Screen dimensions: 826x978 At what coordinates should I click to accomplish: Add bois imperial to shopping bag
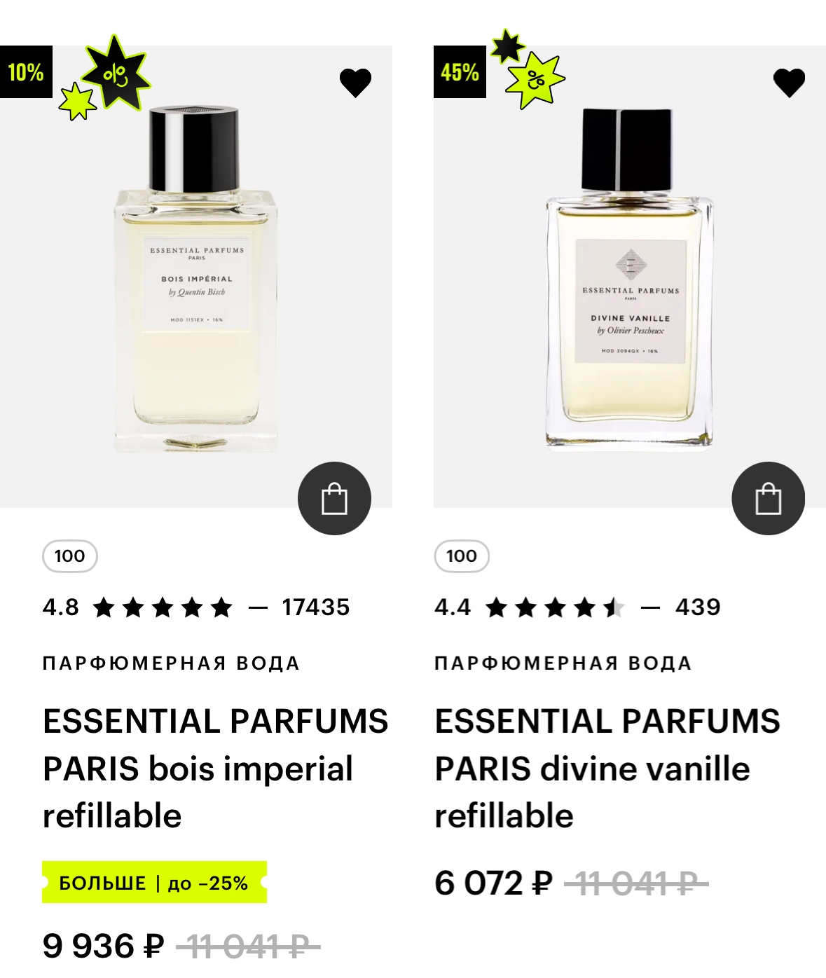point(334,498)
